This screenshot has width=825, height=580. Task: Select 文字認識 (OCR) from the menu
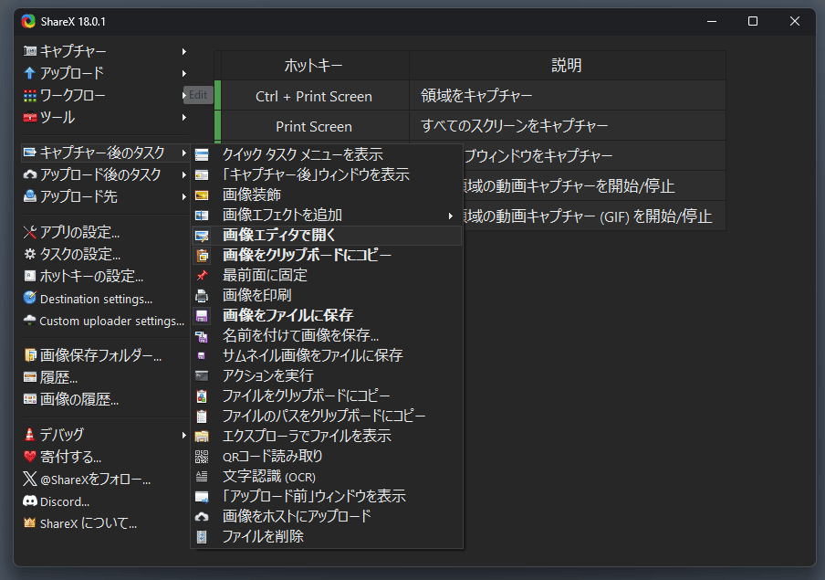coord(268,476)
